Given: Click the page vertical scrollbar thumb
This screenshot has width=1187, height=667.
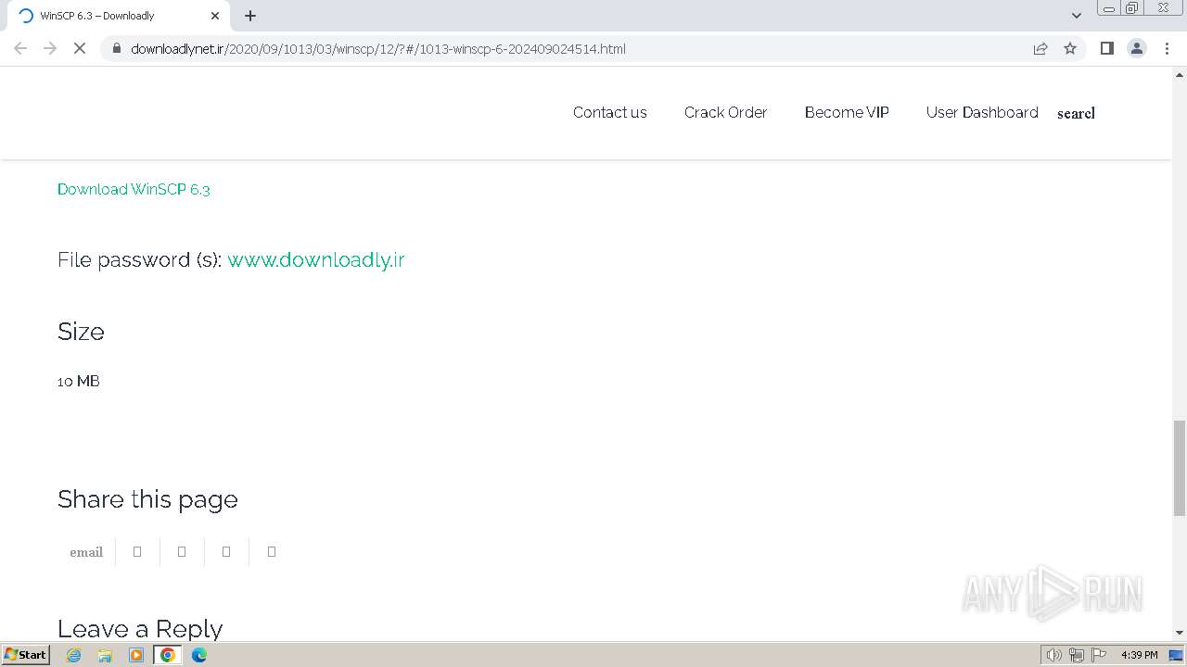Looking at the screenshot, I should pyautogui.click(x=1180, y=467).
